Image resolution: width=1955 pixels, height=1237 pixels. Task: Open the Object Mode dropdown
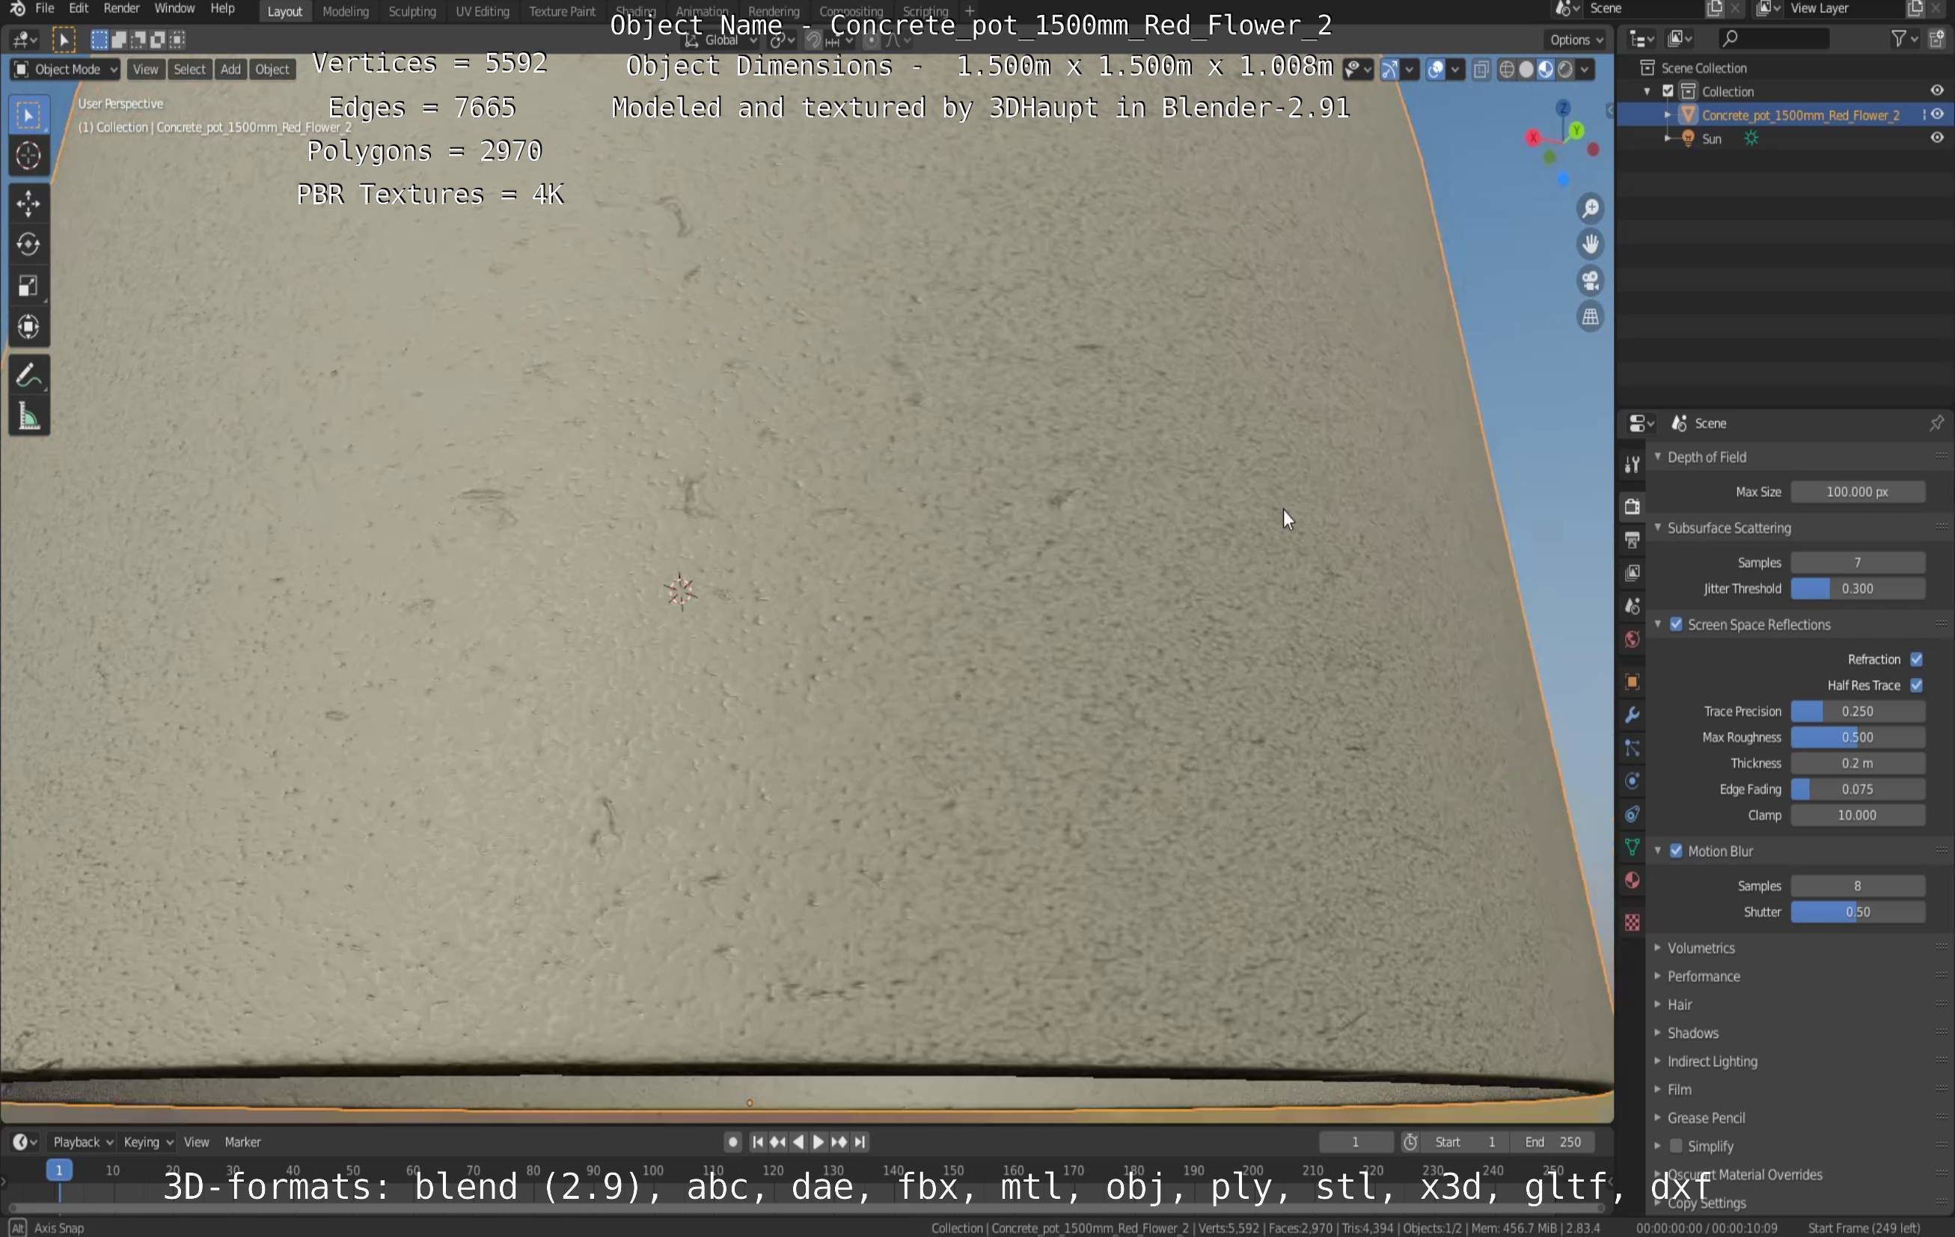click(x=65, y=69)
